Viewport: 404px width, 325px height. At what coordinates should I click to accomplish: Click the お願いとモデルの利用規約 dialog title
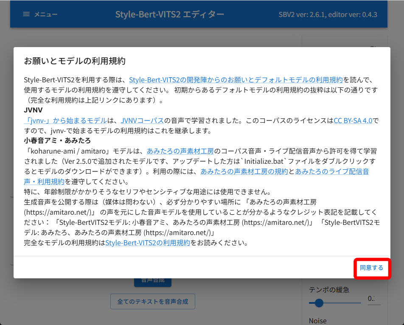tap(75, 61)
